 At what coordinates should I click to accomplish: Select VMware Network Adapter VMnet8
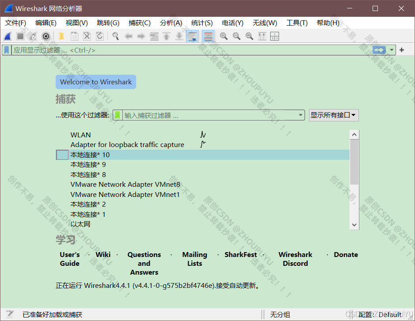(203, 185)
